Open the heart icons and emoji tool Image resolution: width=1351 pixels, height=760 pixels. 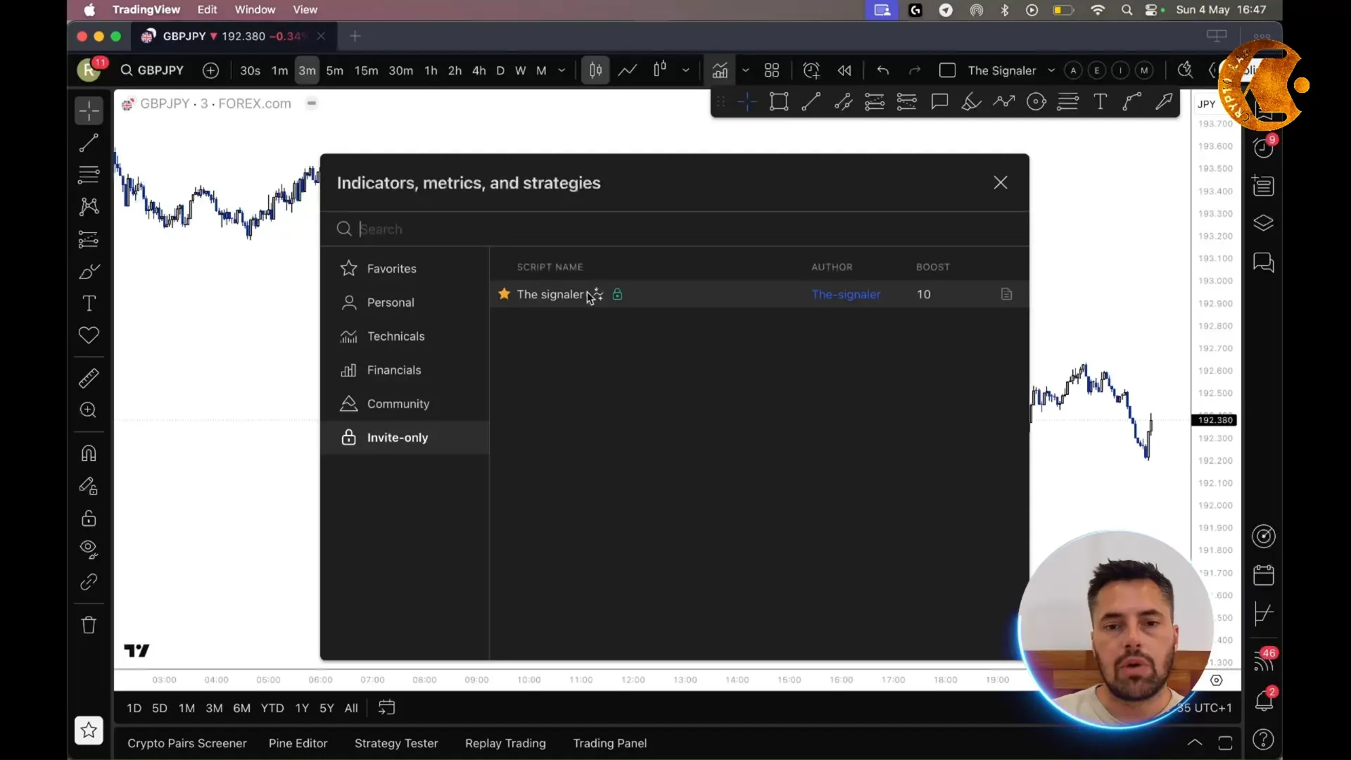coord(89,336)
